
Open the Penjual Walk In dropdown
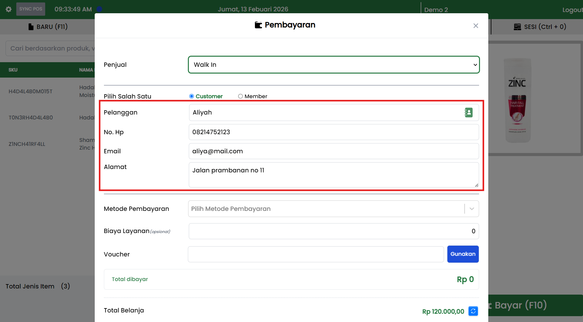[334, 65]
